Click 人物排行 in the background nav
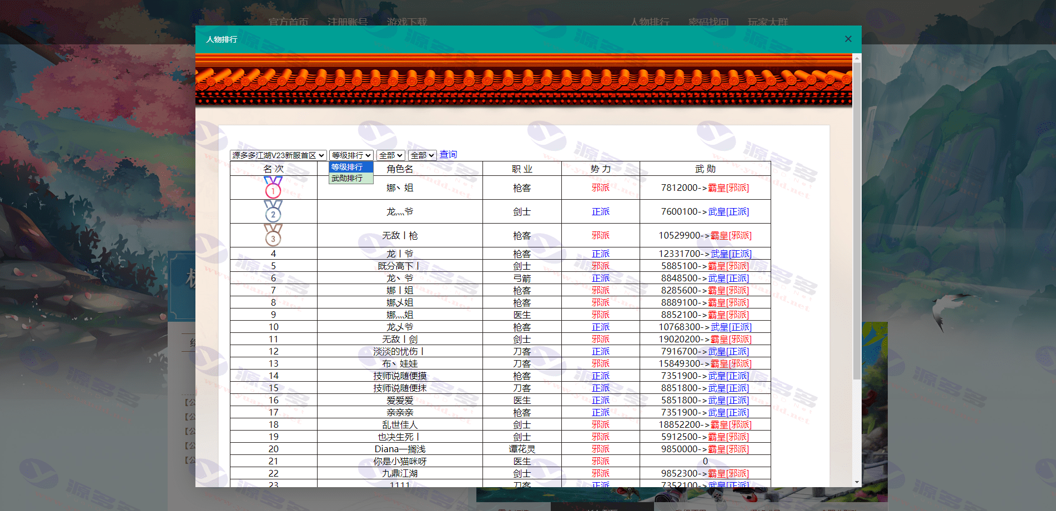Screen dimensions: 1056x511 [x=650, y=22]
